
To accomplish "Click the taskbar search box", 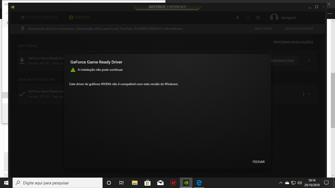I will tap(58, 183).
